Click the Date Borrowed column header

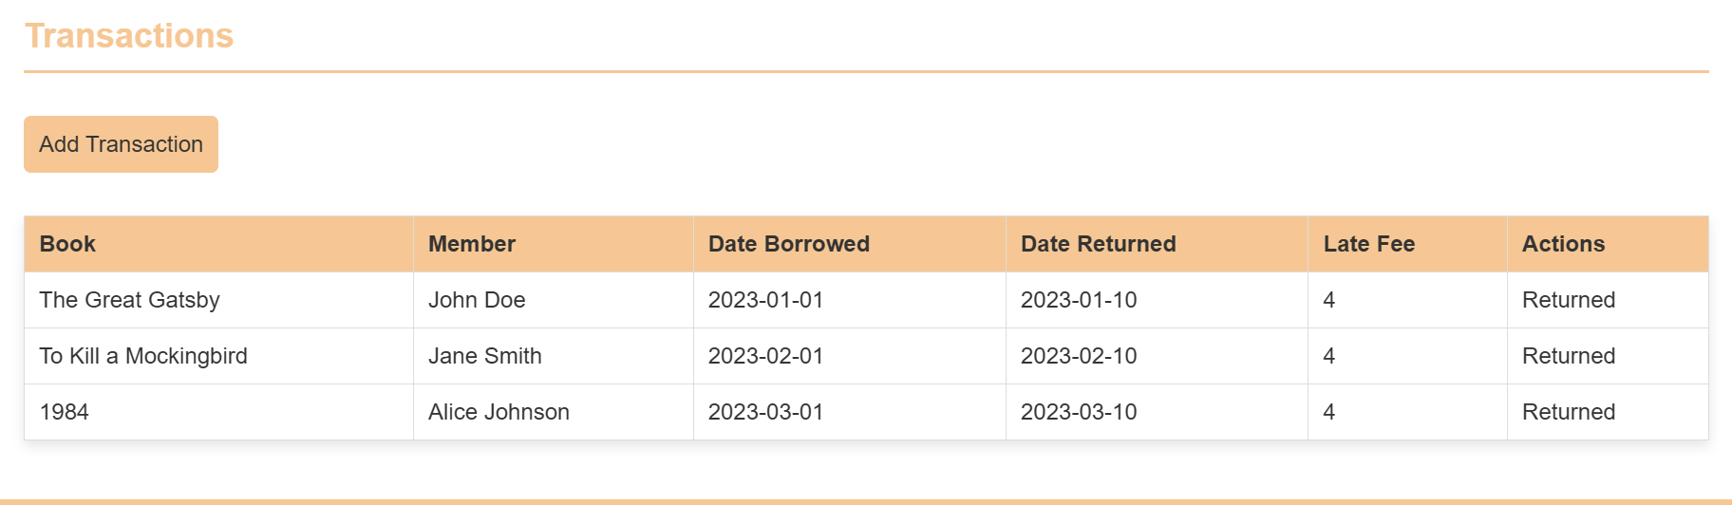click(x=788, y=244)
